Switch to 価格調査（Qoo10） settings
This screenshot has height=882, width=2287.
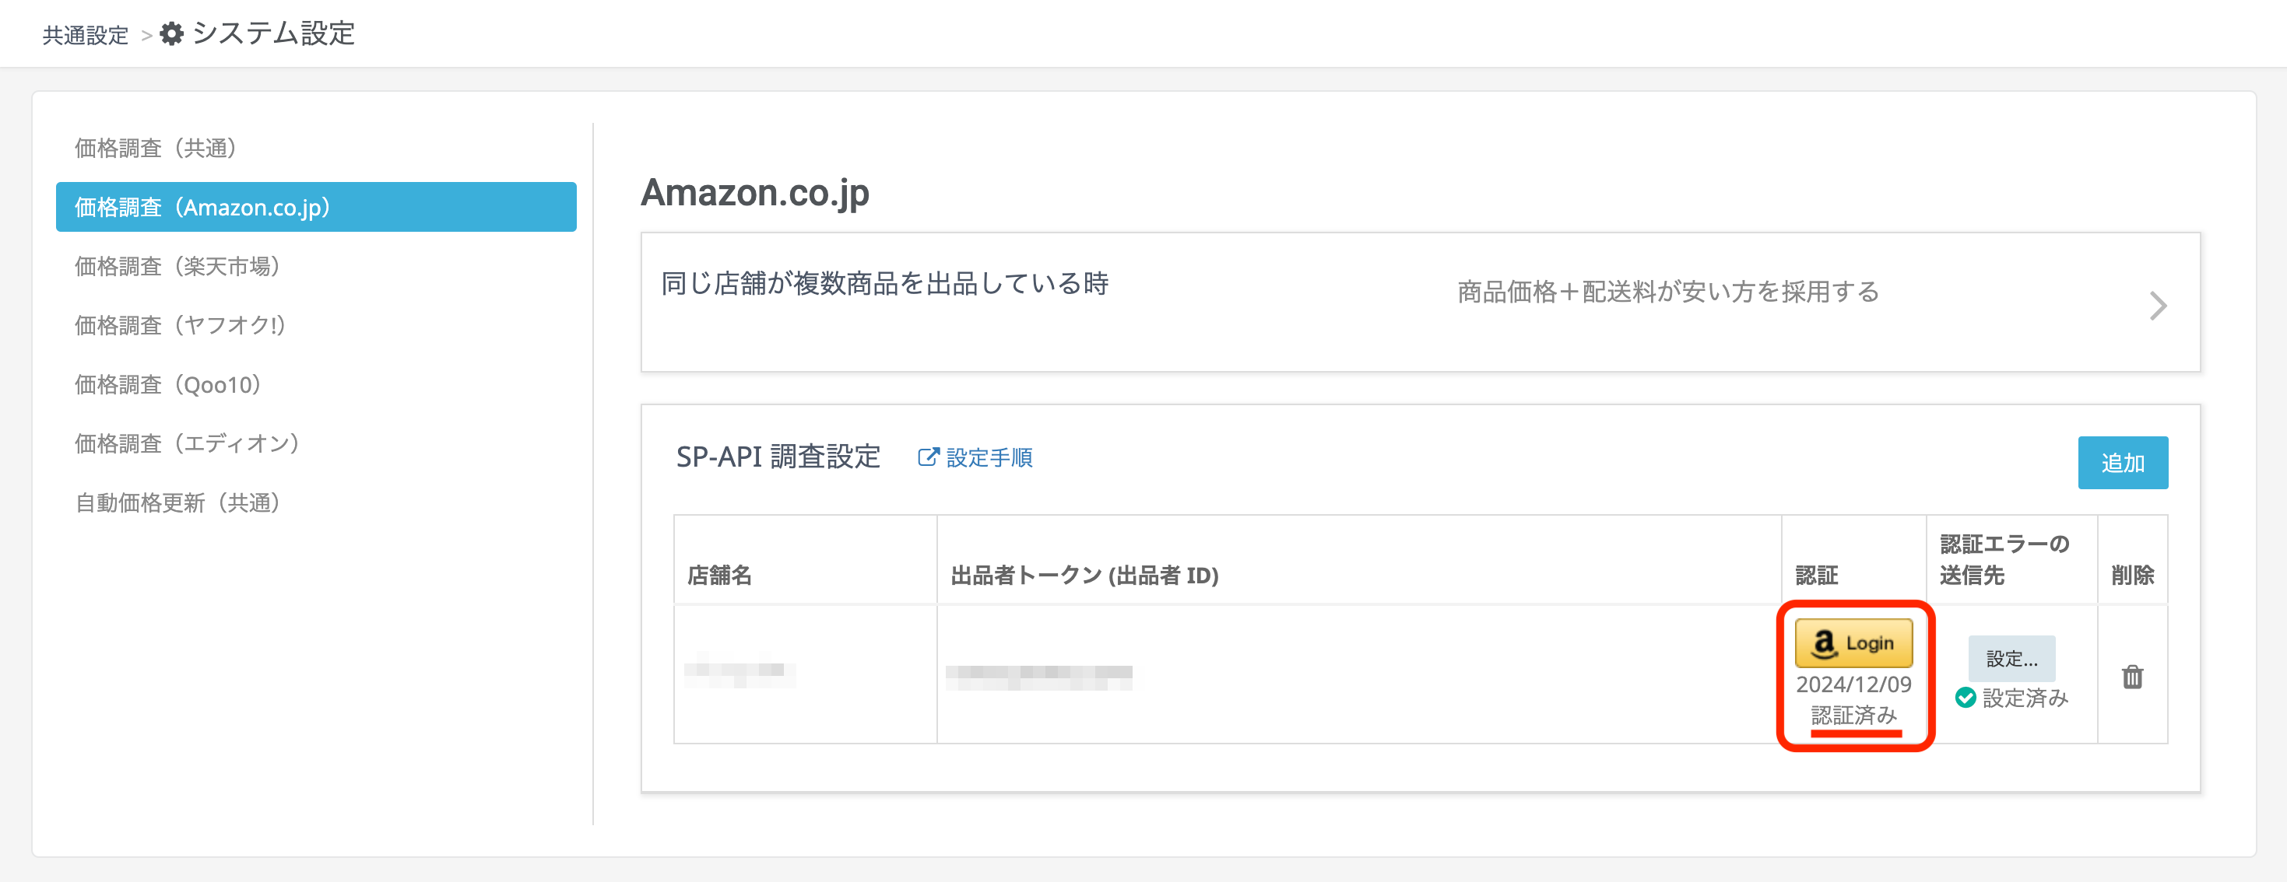click(x=168, y=385)
